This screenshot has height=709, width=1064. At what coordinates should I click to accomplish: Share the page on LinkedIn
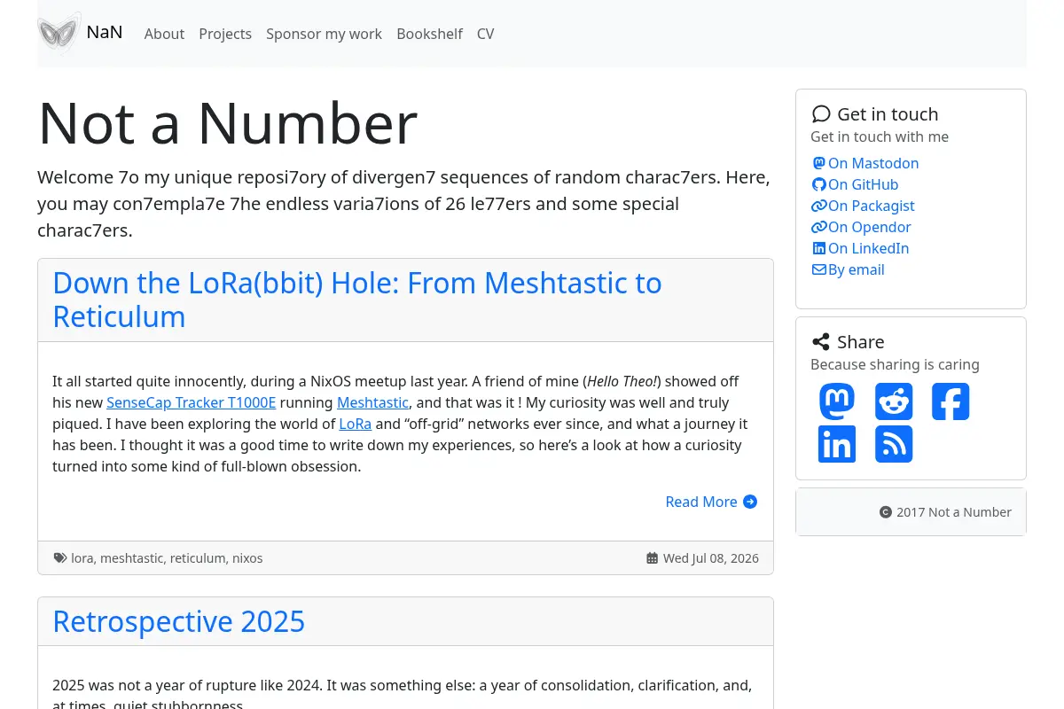[x=837, y=444]
